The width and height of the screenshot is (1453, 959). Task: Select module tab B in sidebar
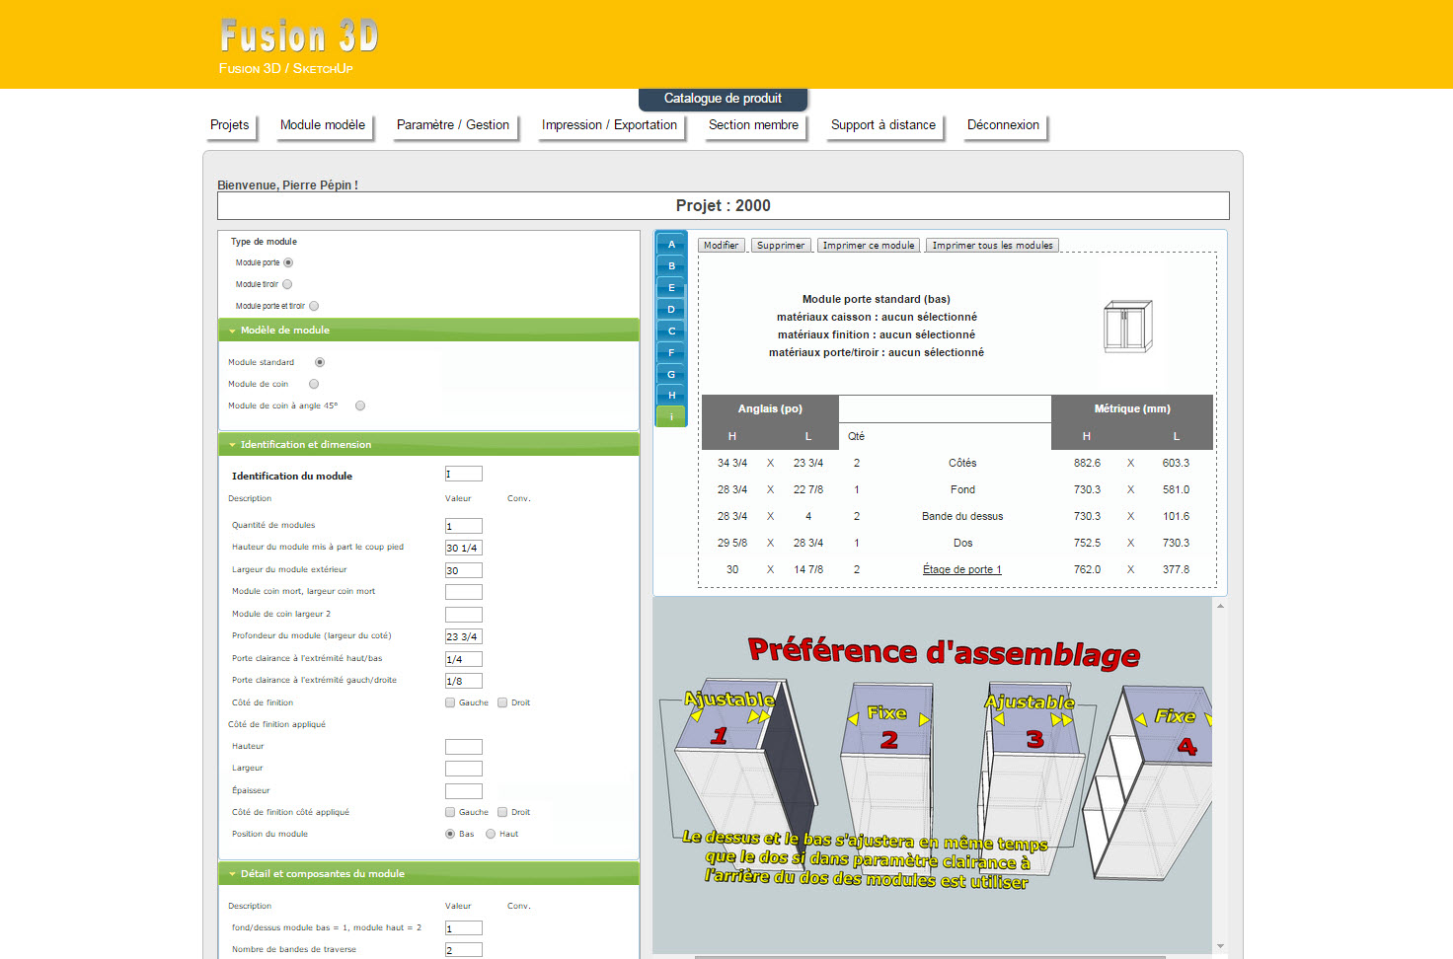pyautogui.click(x=671, y=266)
